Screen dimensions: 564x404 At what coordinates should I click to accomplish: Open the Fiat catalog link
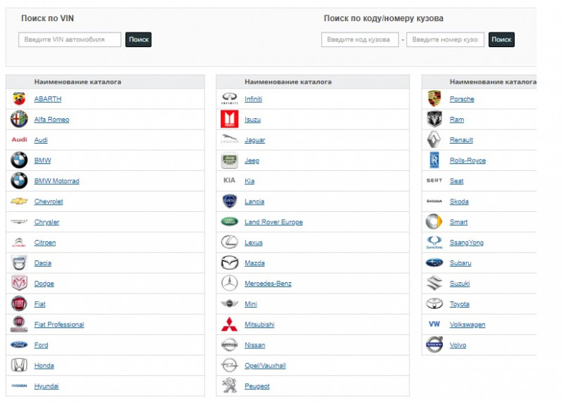point(40,304)
